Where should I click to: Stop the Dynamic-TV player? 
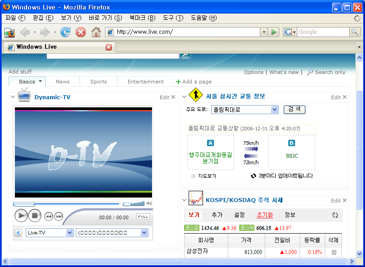[35, 216]
